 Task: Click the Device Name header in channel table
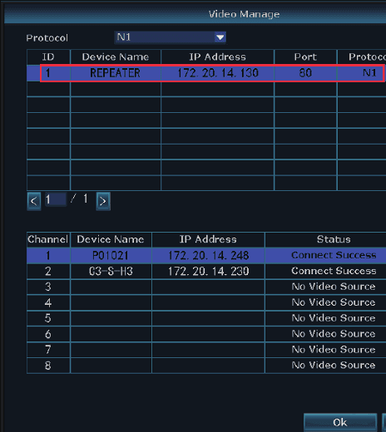tap(111, 239)
